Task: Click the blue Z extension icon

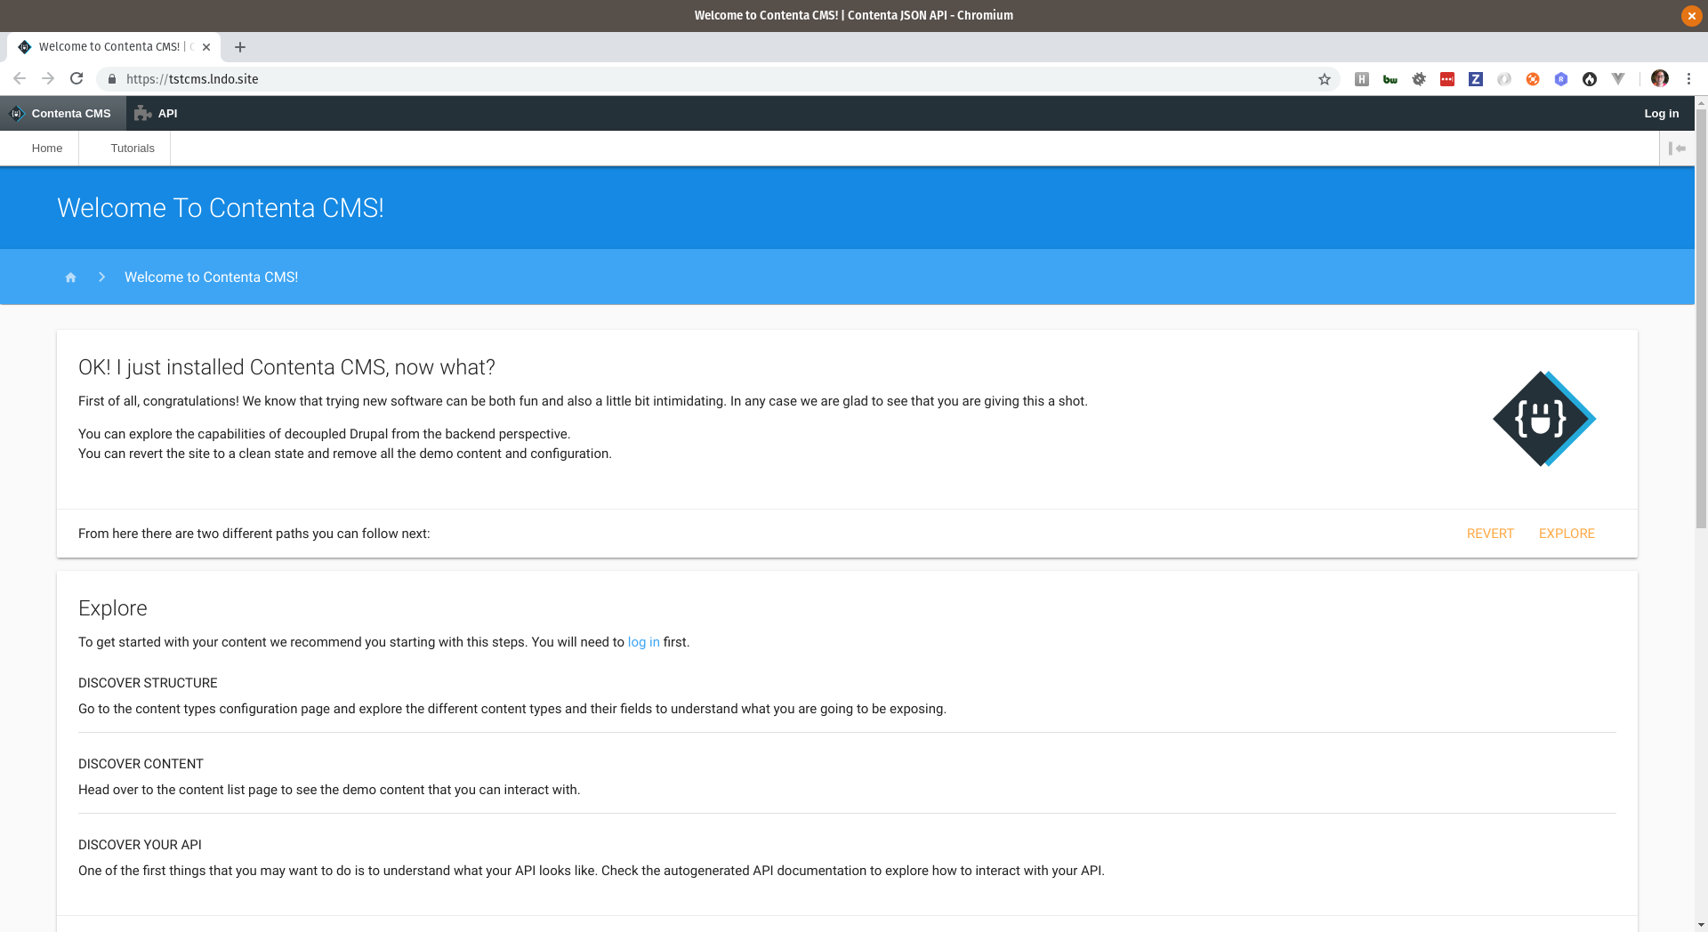Action: pos(1476,79)
